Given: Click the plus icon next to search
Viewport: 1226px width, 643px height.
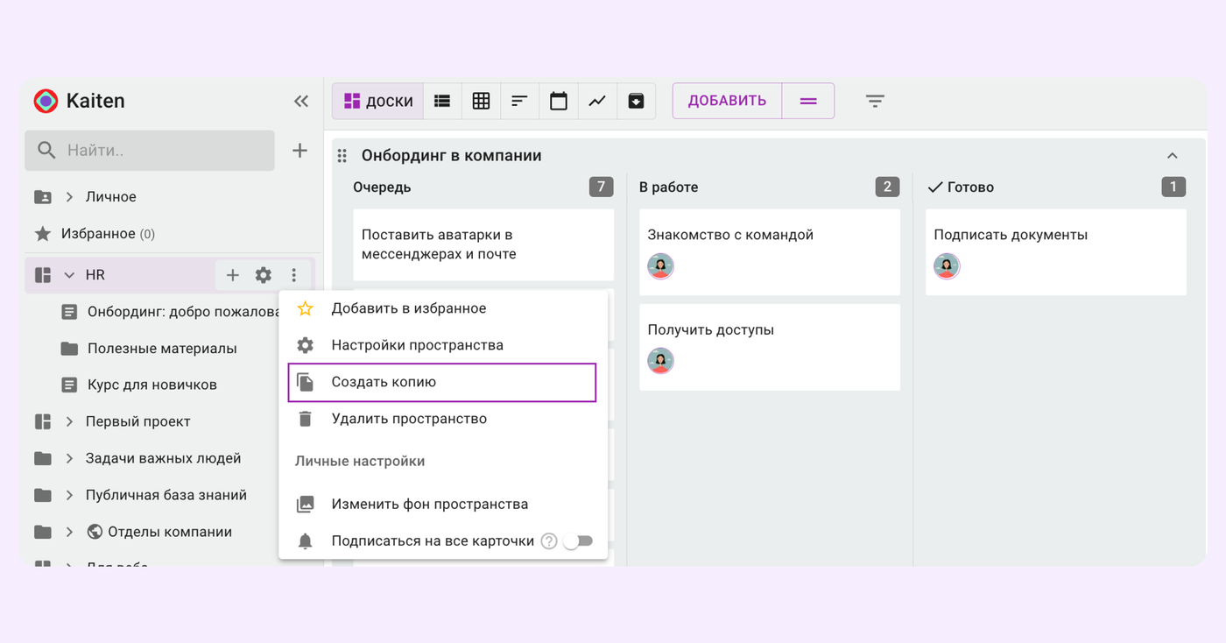Looking at the screenshot, I should [299, 151].
